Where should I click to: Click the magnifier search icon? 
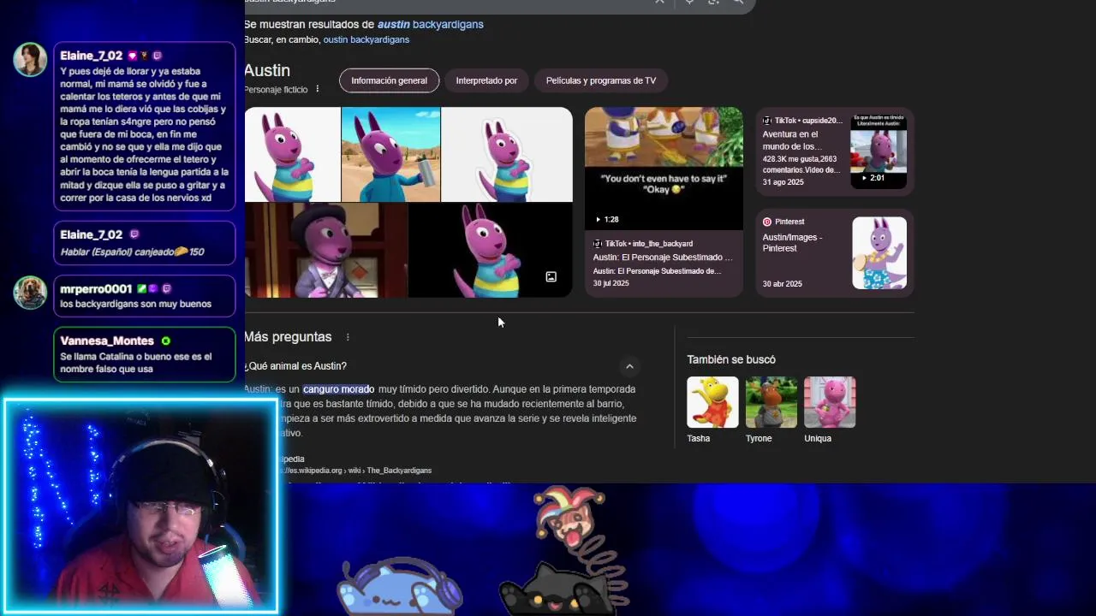coord(738,3)
